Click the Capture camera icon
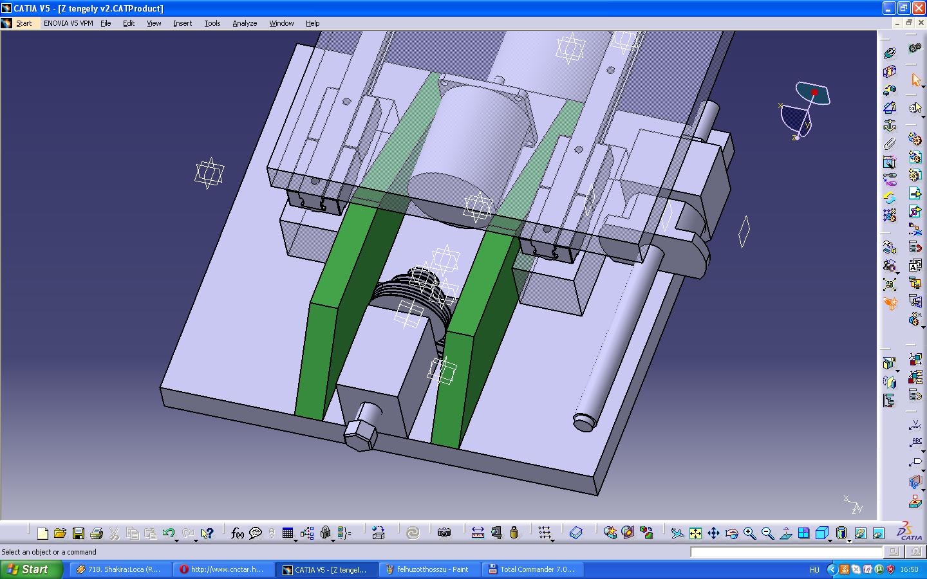The height and width of the screenshot is (579, 927). (x=444, y=533)
